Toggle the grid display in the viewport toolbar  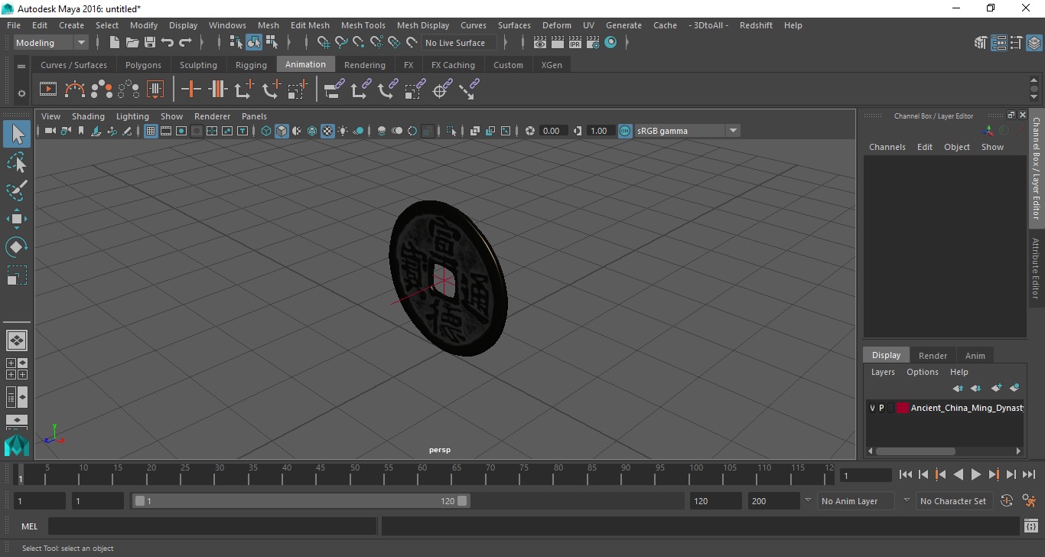[x=151, y=131]
